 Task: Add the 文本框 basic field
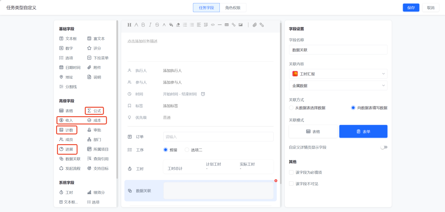click(68, 38)
